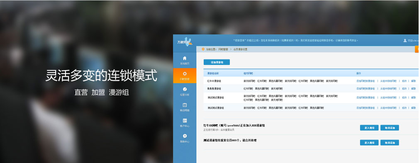The height and width of the screenshot is (163, 419).
Task: Click 解散 link in 红牛XX漫游组 row
Action: point(413,81)
